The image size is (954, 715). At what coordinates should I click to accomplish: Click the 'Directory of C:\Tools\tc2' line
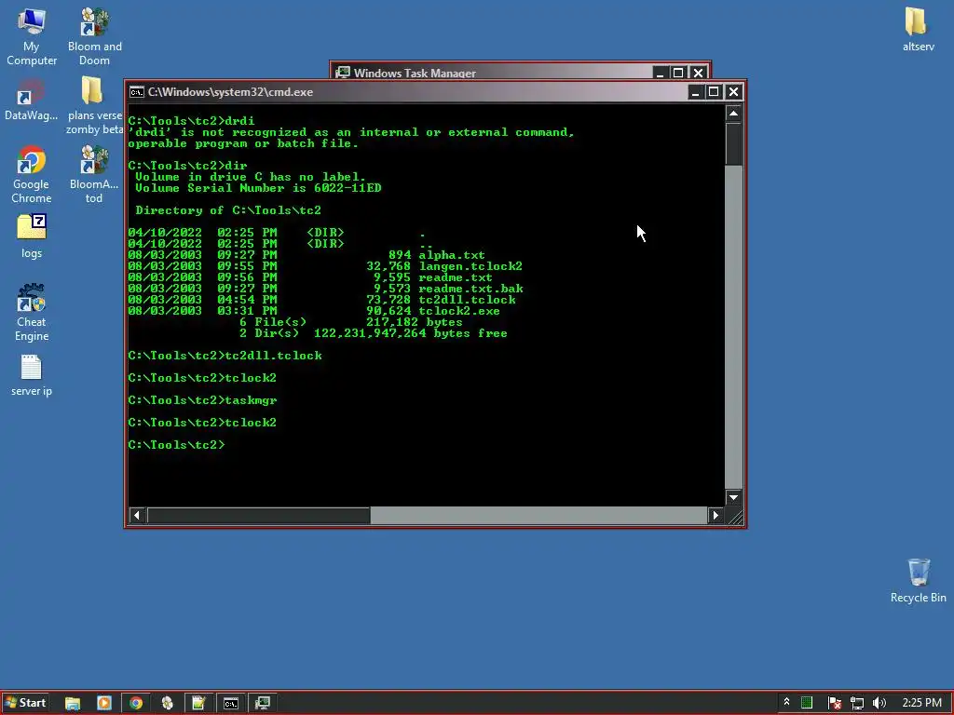227,210
